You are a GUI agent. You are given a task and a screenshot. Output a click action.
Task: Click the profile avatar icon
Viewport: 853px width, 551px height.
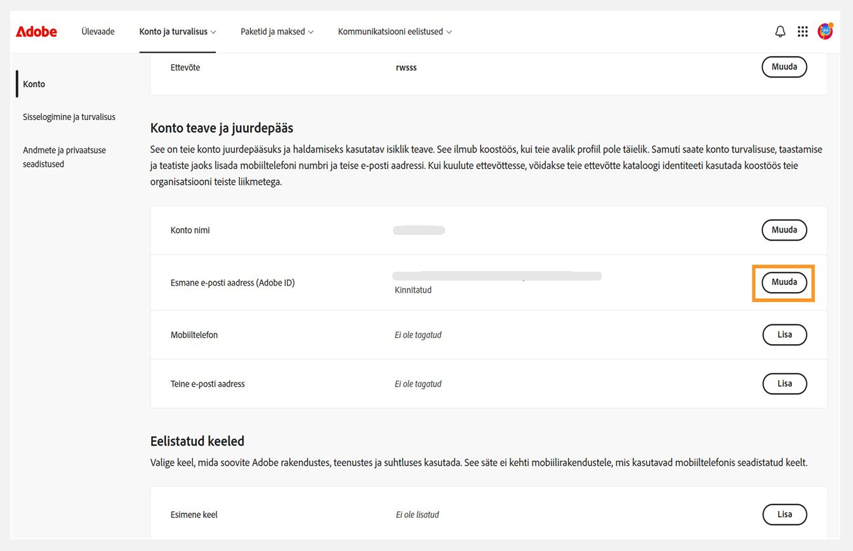[x=824, y=31]
